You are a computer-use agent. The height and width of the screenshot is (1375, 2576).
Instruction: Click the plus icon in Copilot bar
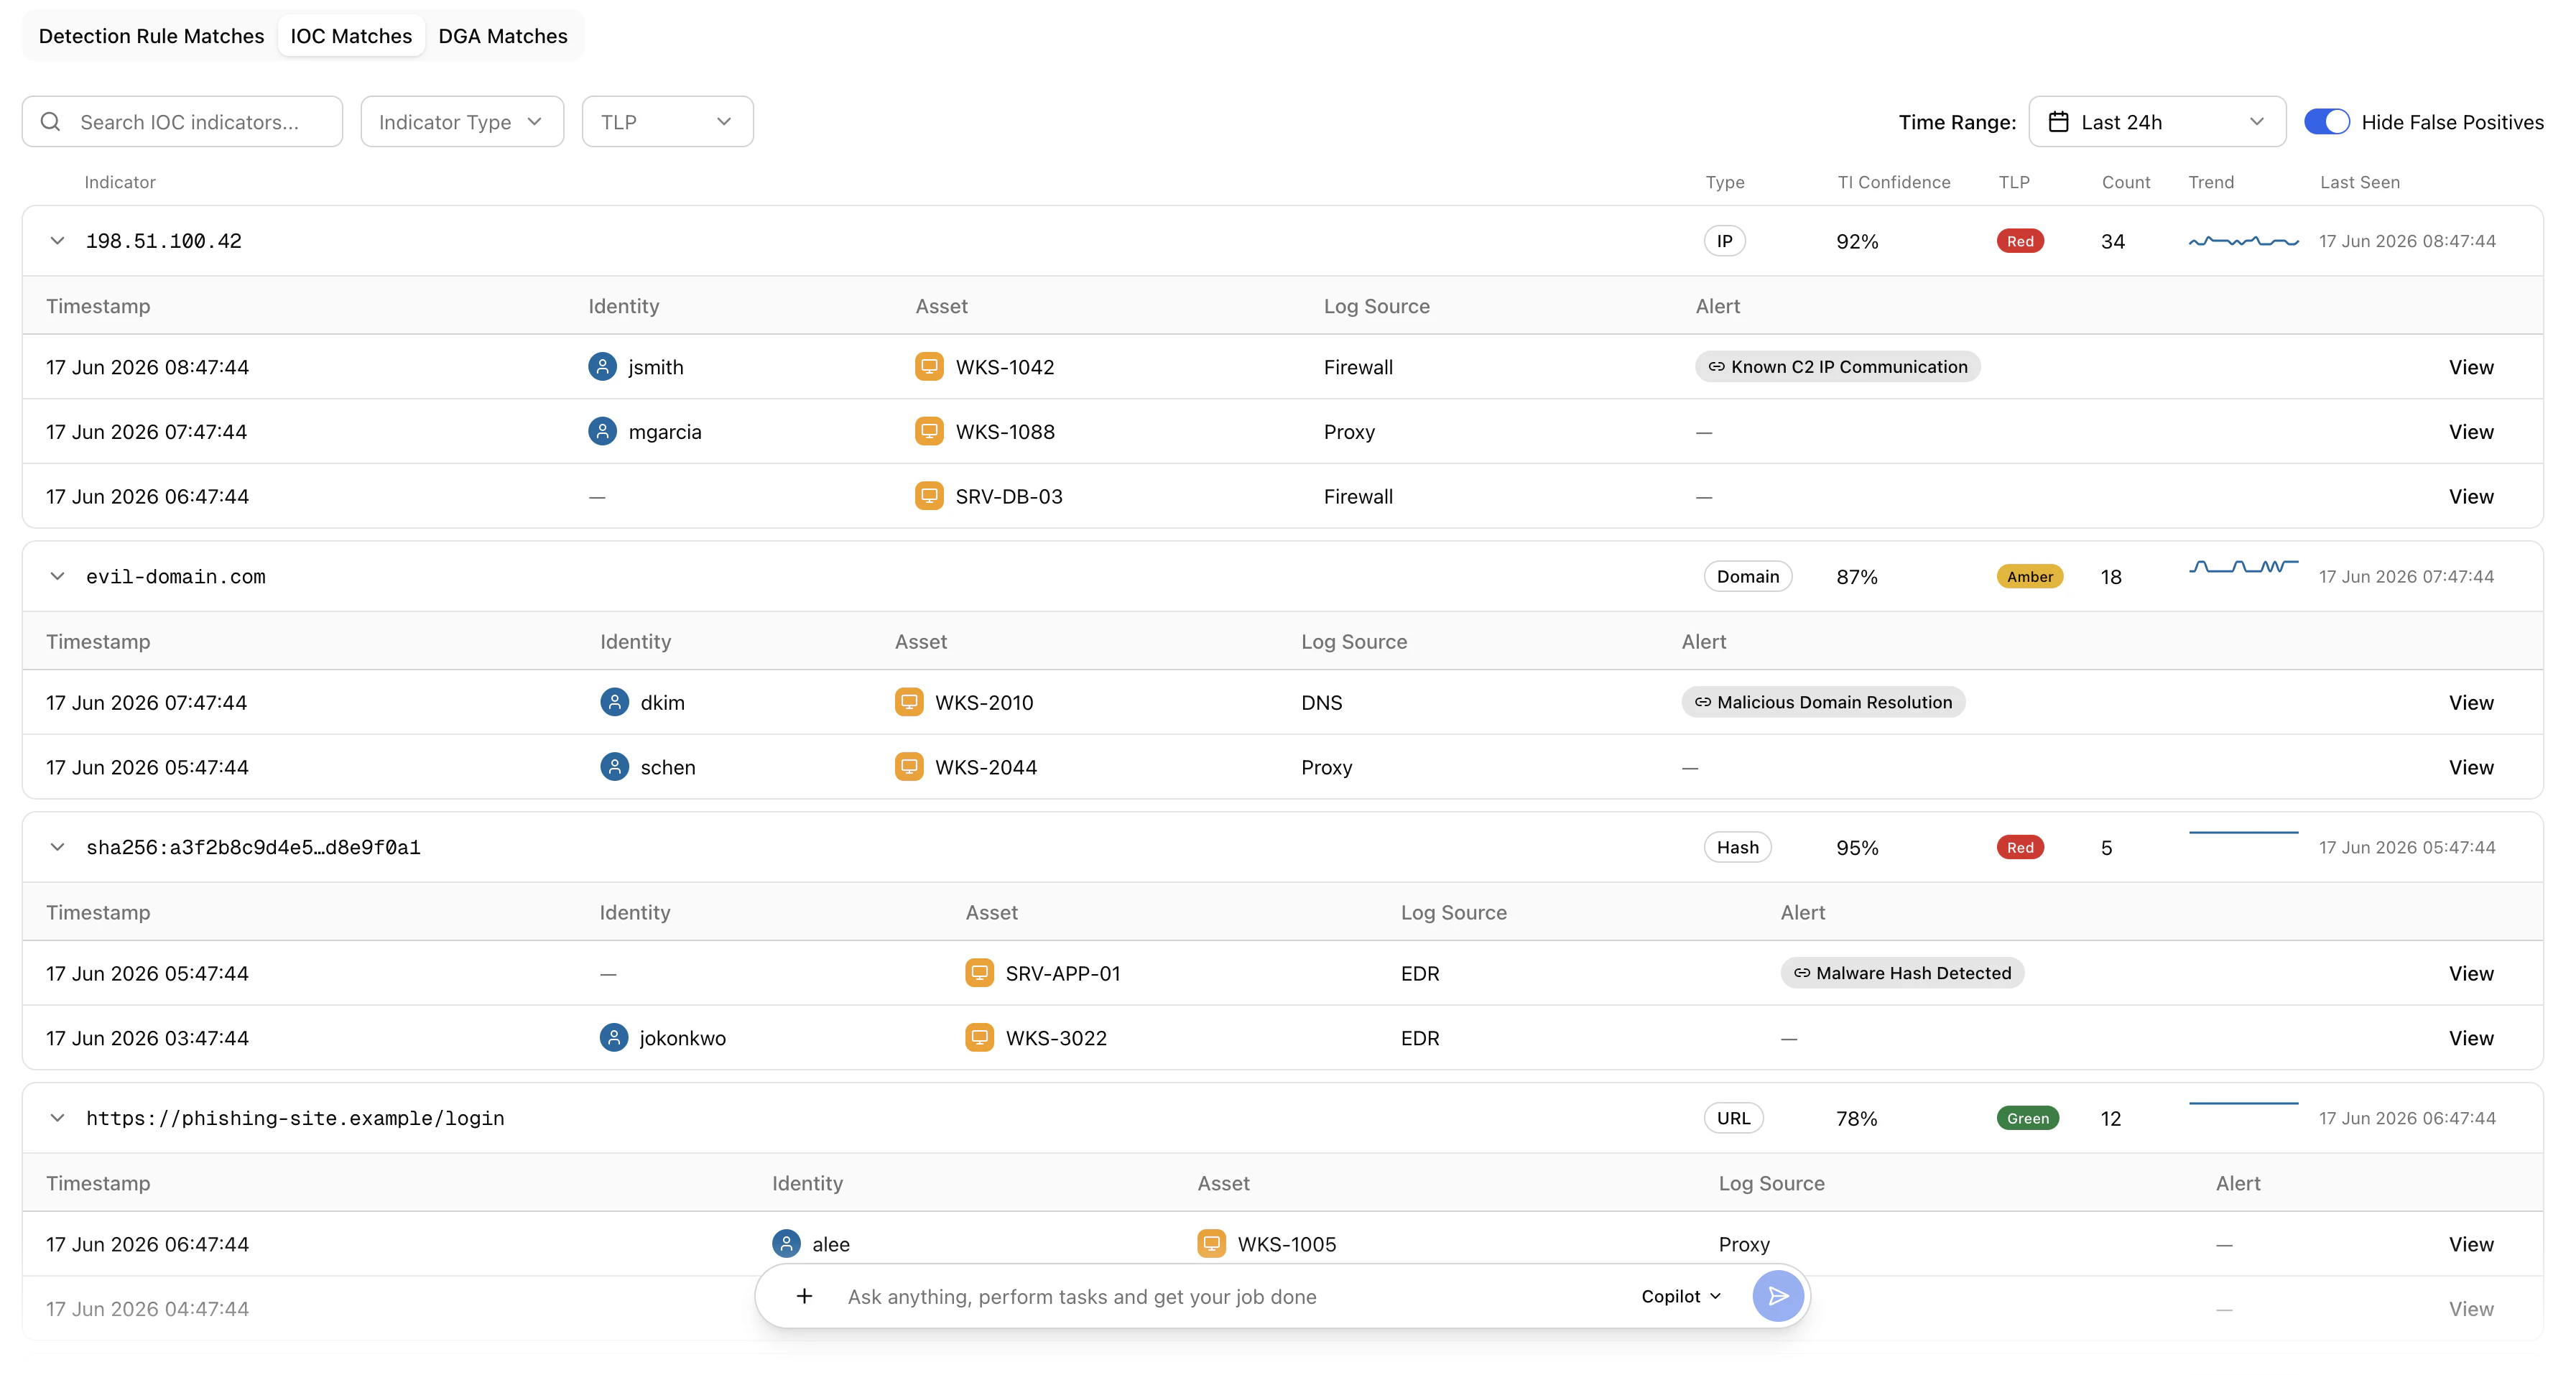804,1296
